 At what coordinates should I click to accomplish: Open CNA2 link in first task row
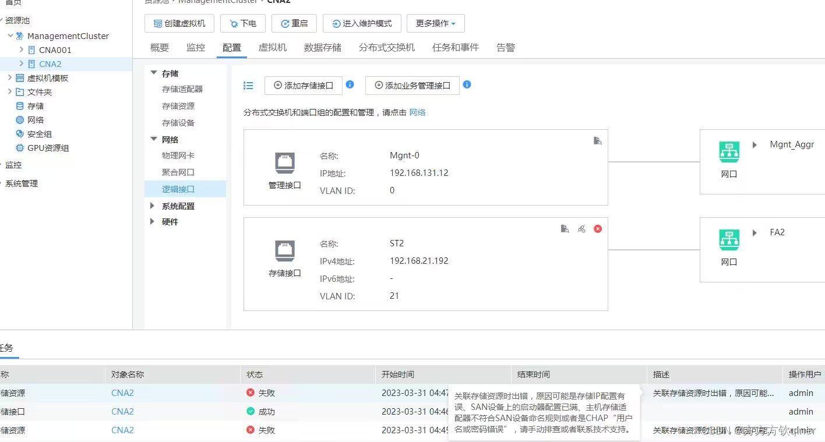point(122,393)
